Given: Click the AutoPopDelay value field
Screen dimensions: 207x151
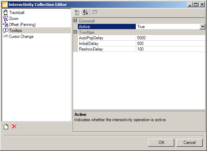Looking at the screenshot, I should pos(171,38).
